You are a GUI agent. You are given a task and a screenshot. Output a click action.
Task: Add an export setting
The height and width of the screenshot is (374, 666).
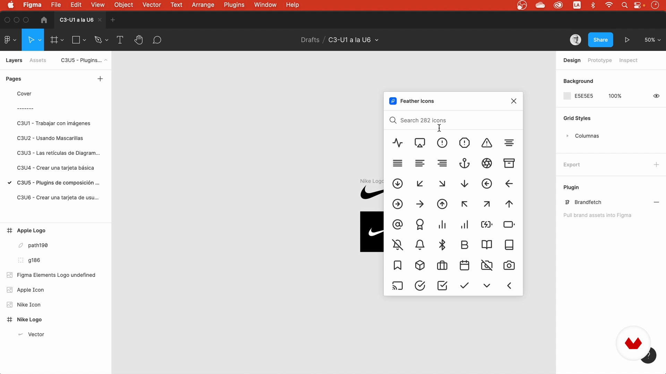coord(656,164)
